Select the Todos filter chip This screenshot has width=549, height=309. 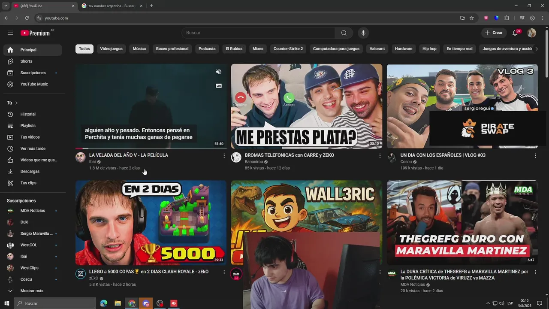(84, 48)
